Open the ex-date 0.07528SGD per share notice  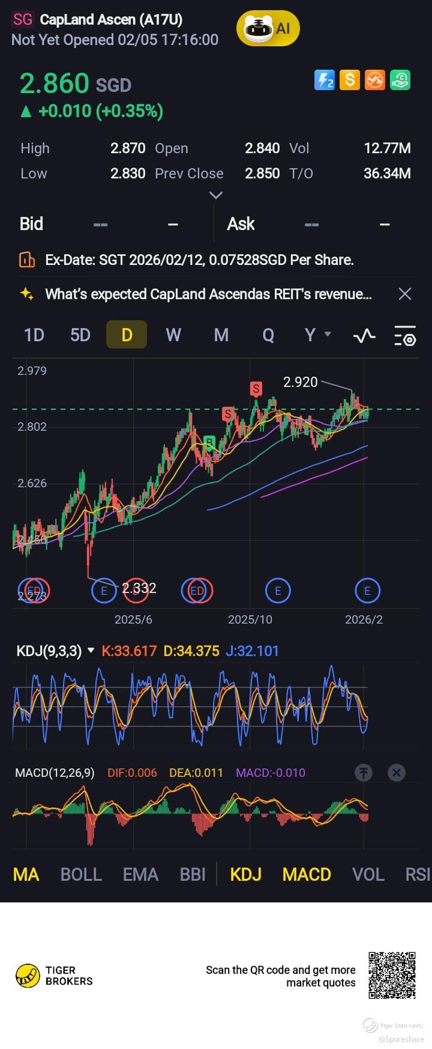coord(199,260)
